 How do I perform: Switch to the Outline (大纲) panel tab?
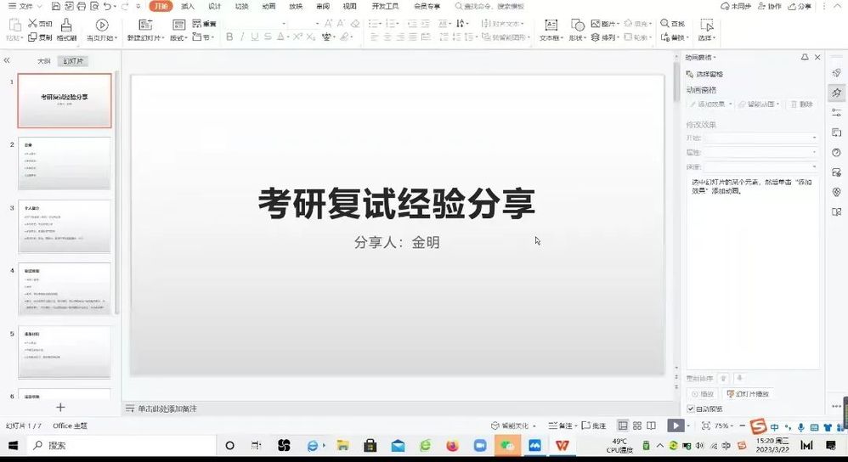[43, 61]
